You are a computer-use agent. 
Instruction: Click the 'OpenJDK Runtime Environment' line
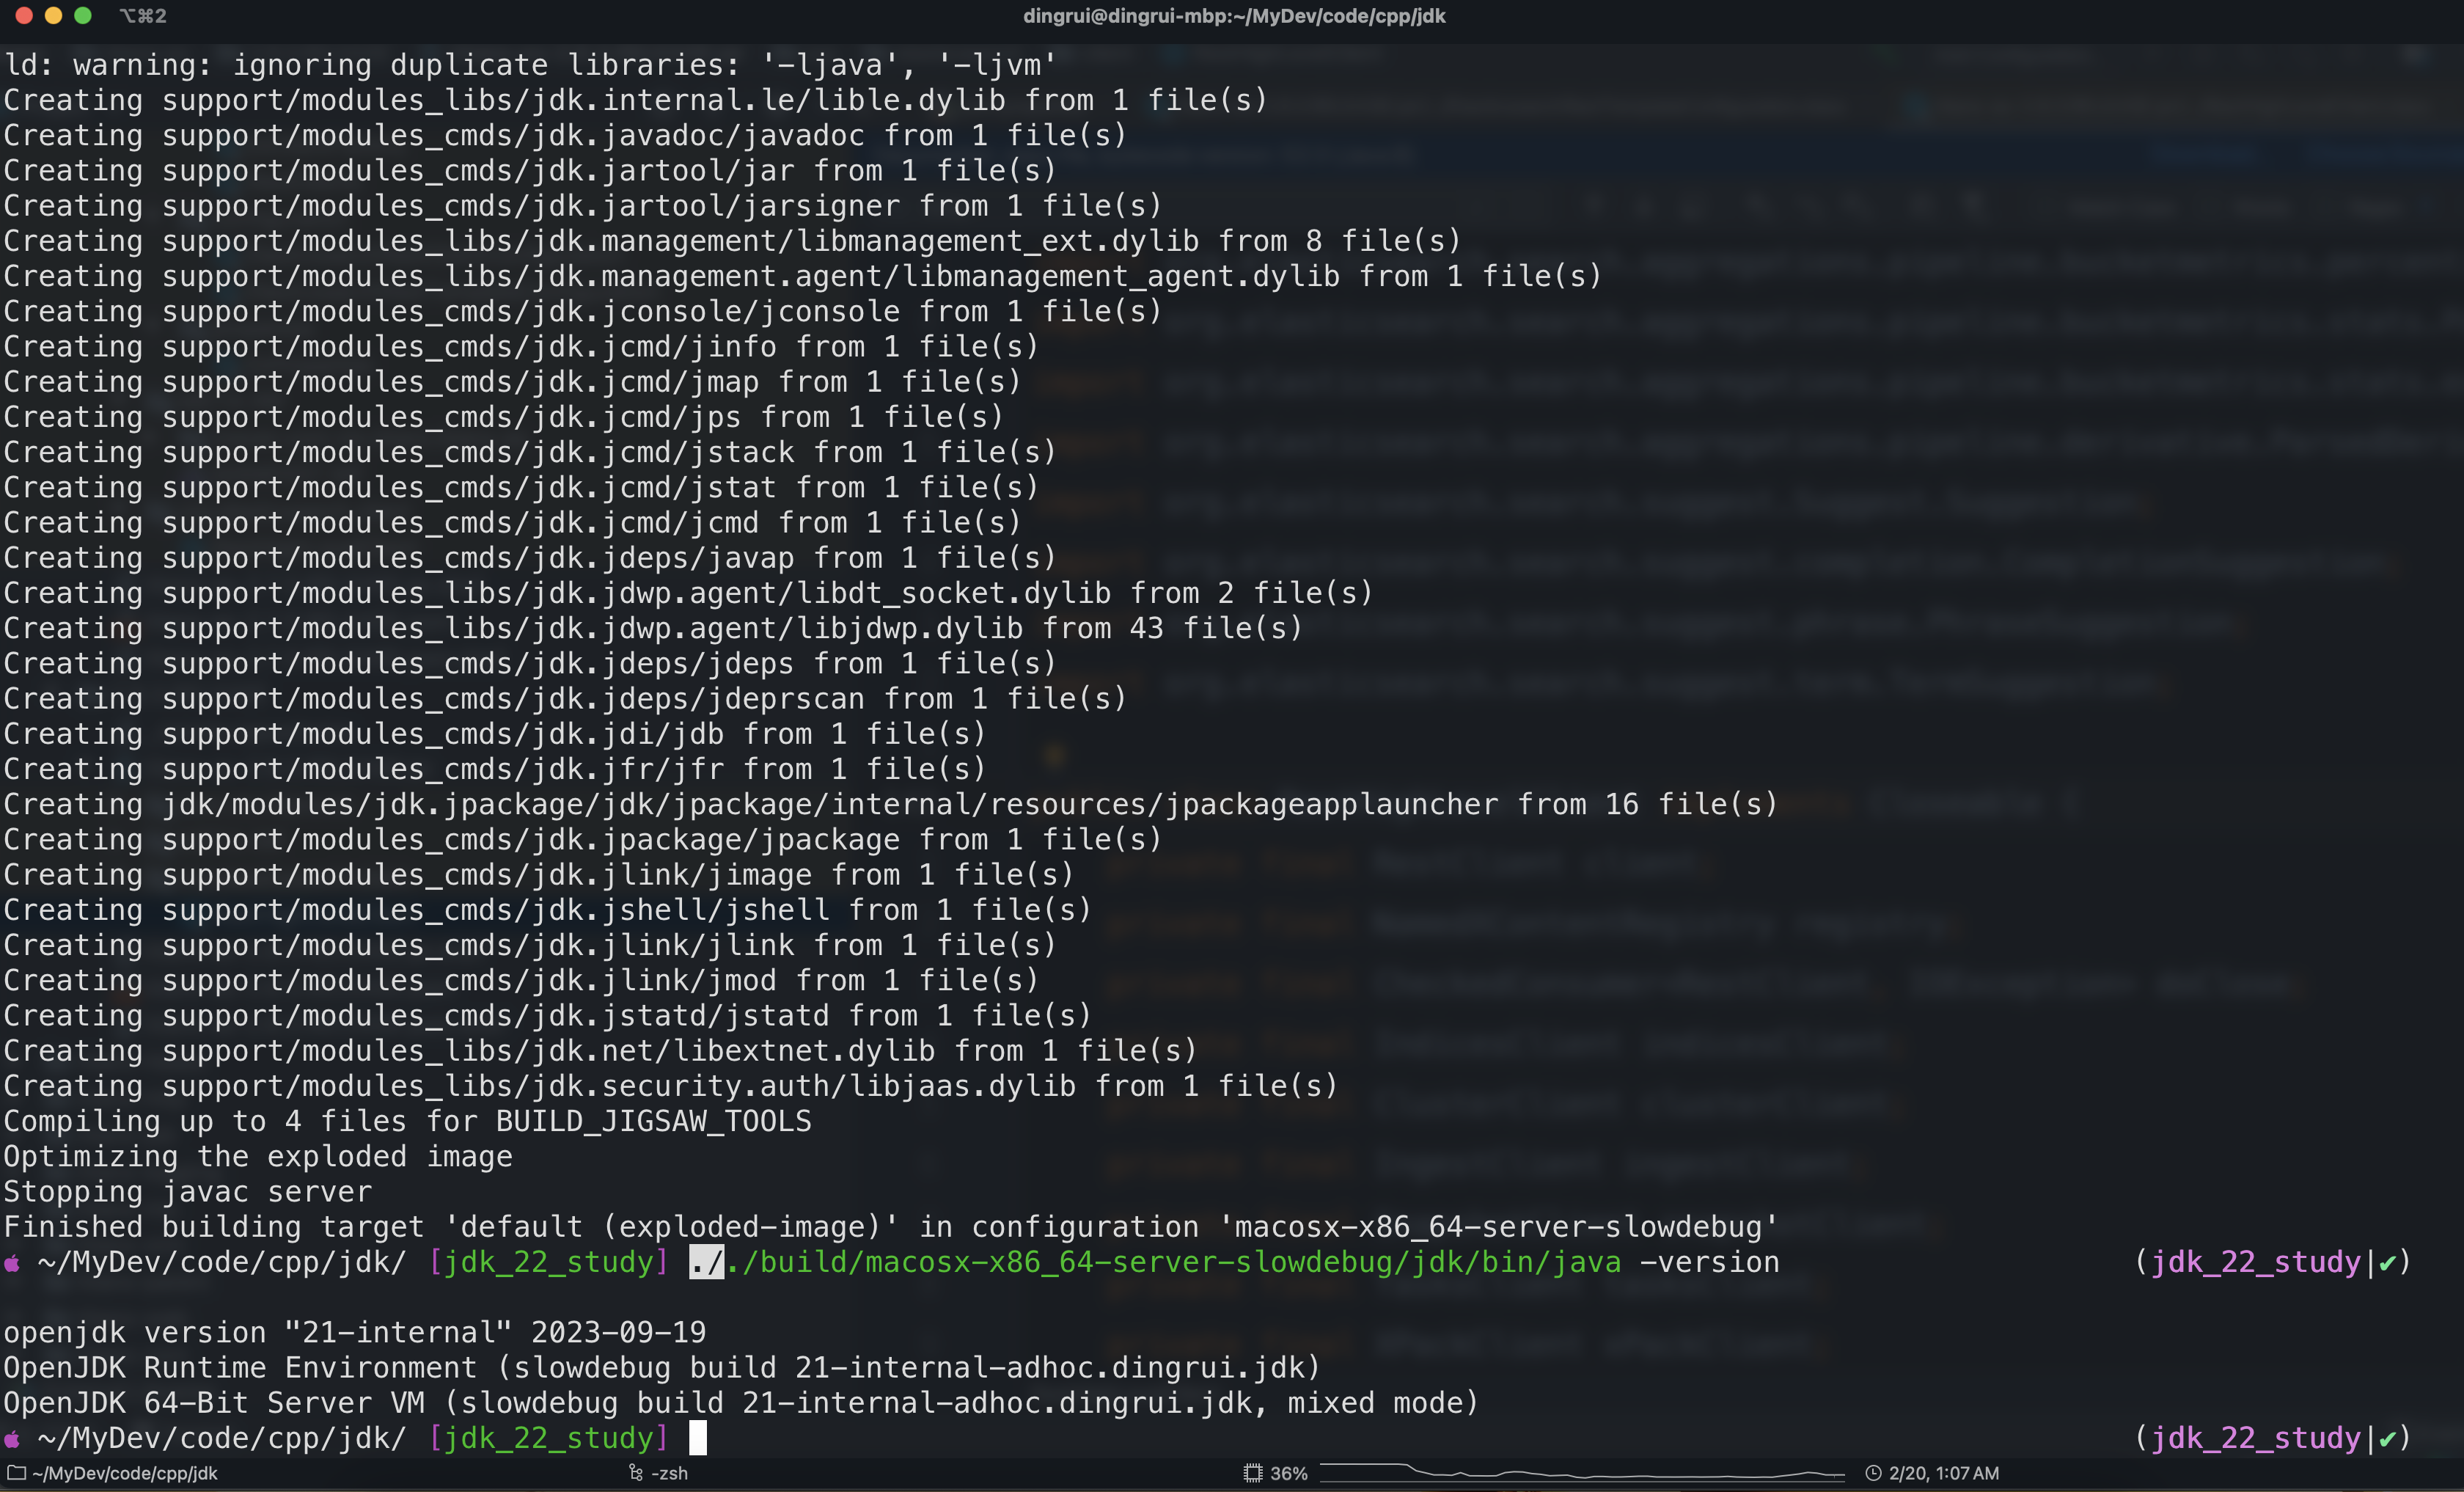(x=662, y=1368)
